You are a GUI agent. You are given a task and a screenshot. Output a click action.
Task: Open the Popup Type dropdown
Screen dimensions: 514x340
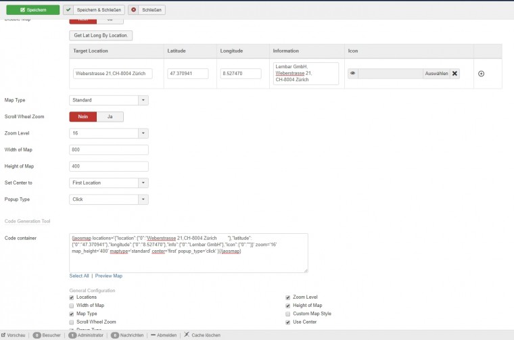(x=108, y=199)
